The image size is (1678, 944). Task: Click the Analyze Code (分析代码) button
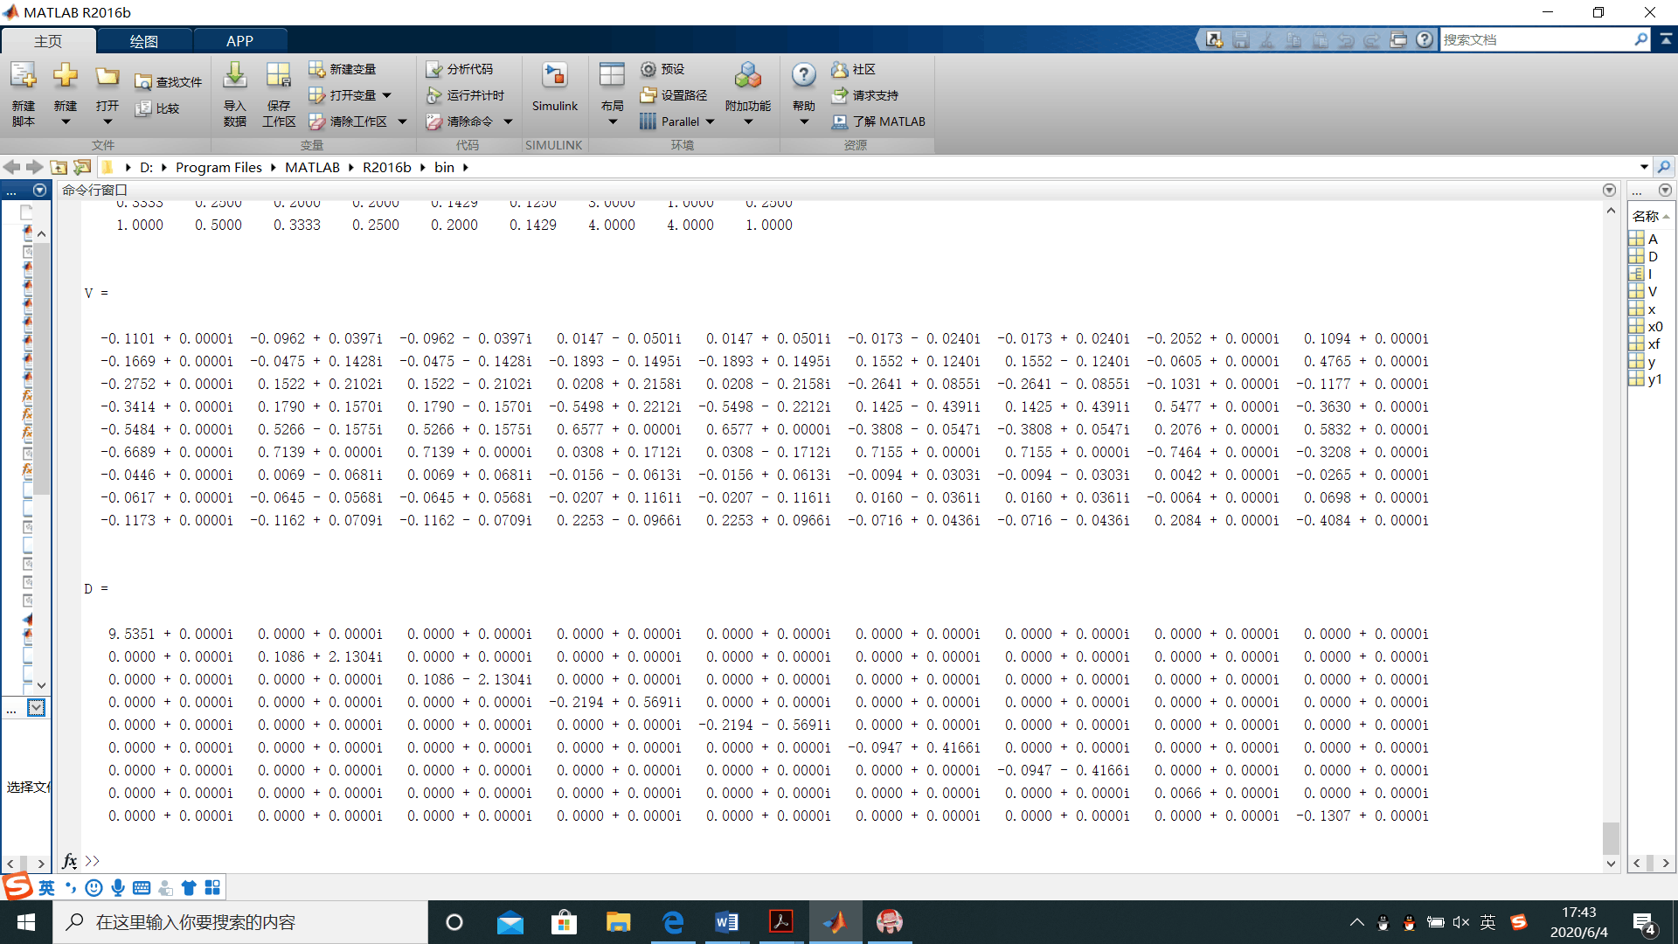461,69
